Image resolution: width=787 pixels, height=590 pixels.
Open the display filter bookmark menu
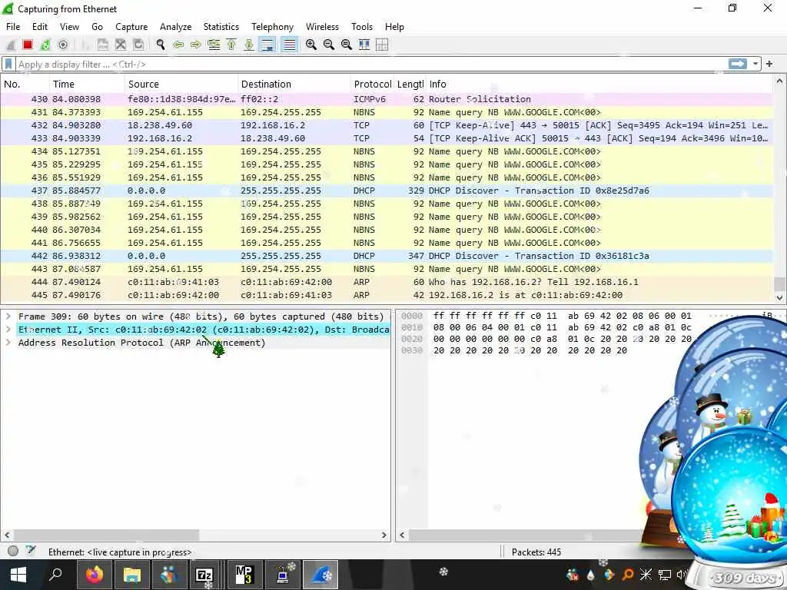8,64
